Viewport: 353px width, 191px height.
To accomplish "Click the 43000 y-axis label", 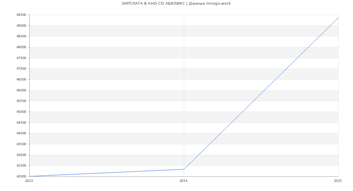I will pos(21,155).
